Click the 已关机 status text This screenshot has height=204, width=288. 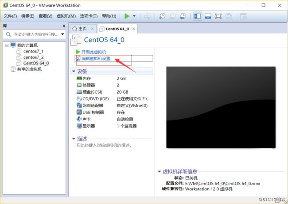coord(191,178)
